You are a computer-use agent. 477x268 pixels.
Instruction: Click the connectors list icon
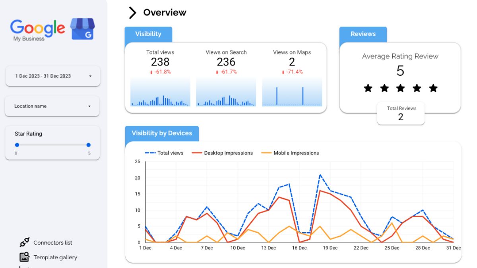click(x=25, y=242)
